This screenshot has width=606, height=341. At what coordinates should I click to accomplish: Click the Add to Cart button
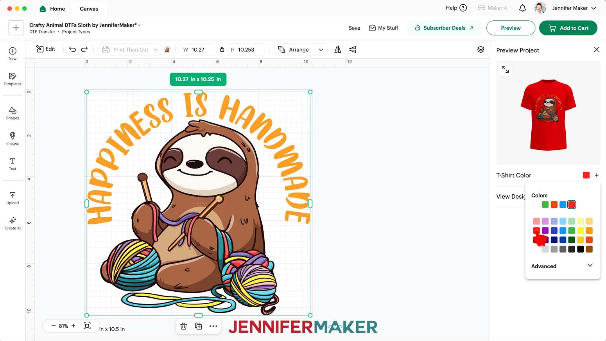pos(568,28)
